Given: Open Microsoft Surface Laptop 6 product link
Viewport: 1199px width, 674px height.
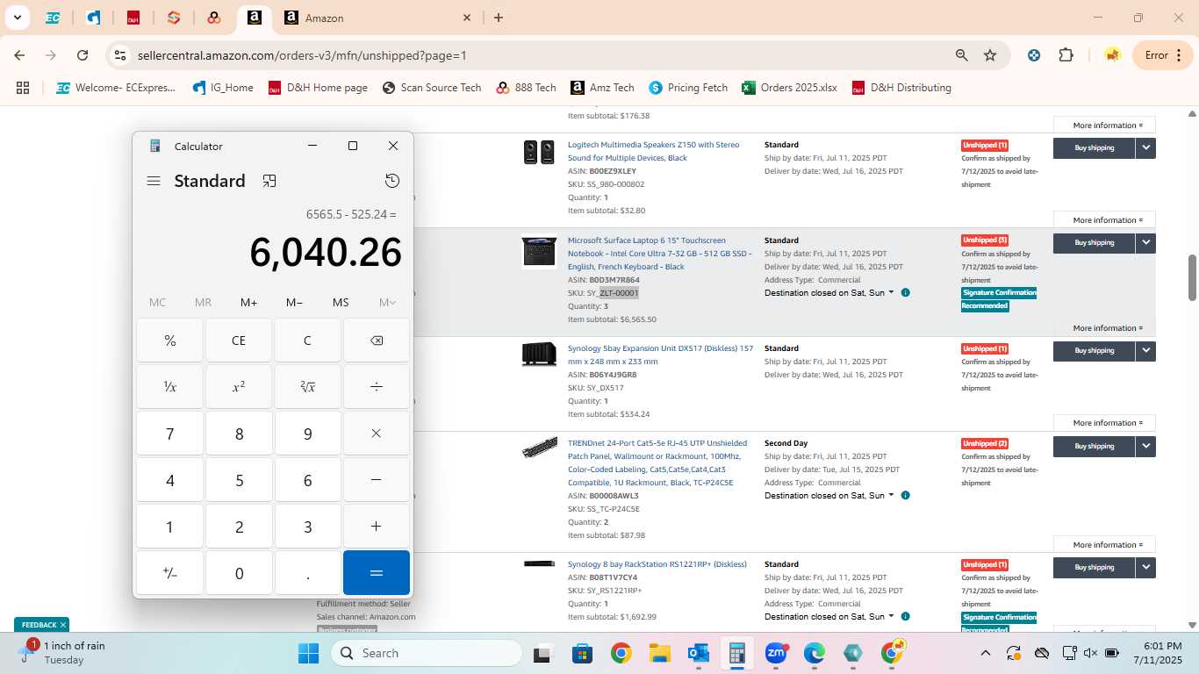Looking at the screenshot, I should click(x=659, y=254).
